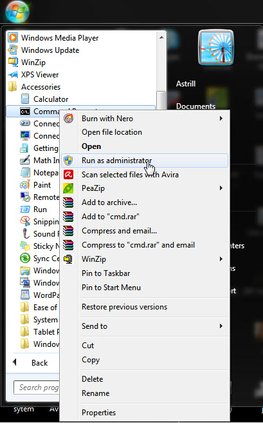Expand the Burn with Nero submenu arrow
The width and height of the screenshot is (263, 423).
click(x=221, y=118)
